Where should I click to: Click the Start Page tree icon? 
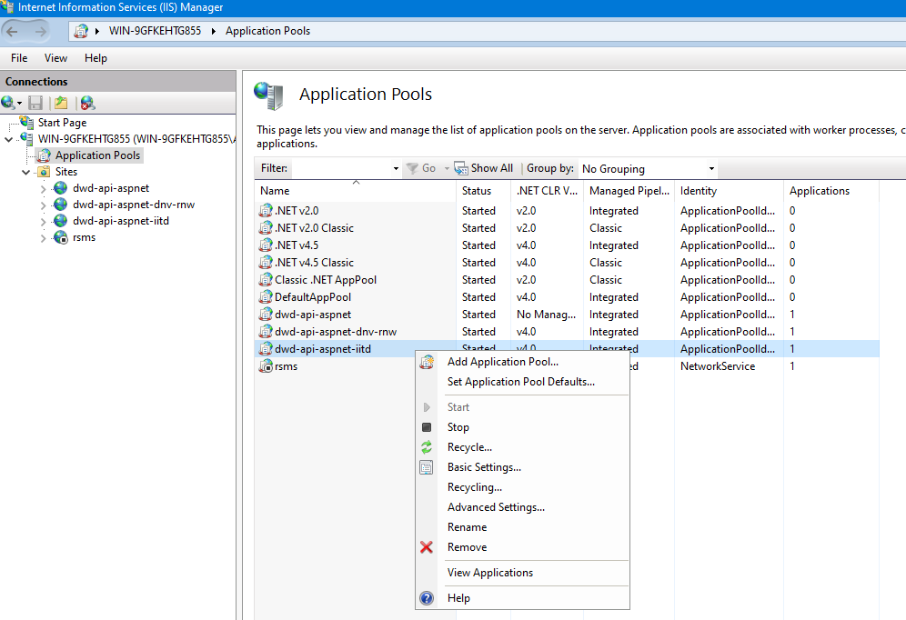[26, 123]
